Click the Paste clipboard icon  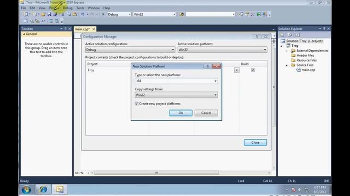point(75,14)
